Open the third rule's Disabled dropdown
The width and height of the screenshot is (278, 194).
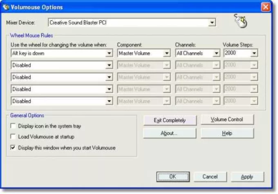(62, 77)
